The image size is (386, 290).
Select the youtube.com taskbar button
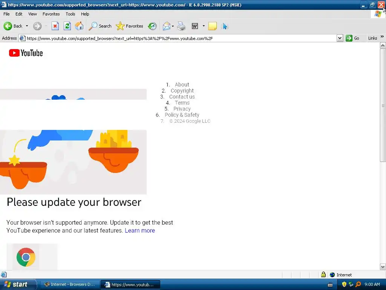(x=130, y=284)
